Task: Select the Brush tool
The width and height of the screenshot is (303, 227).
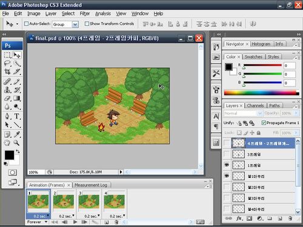Action: click(17, 81)
